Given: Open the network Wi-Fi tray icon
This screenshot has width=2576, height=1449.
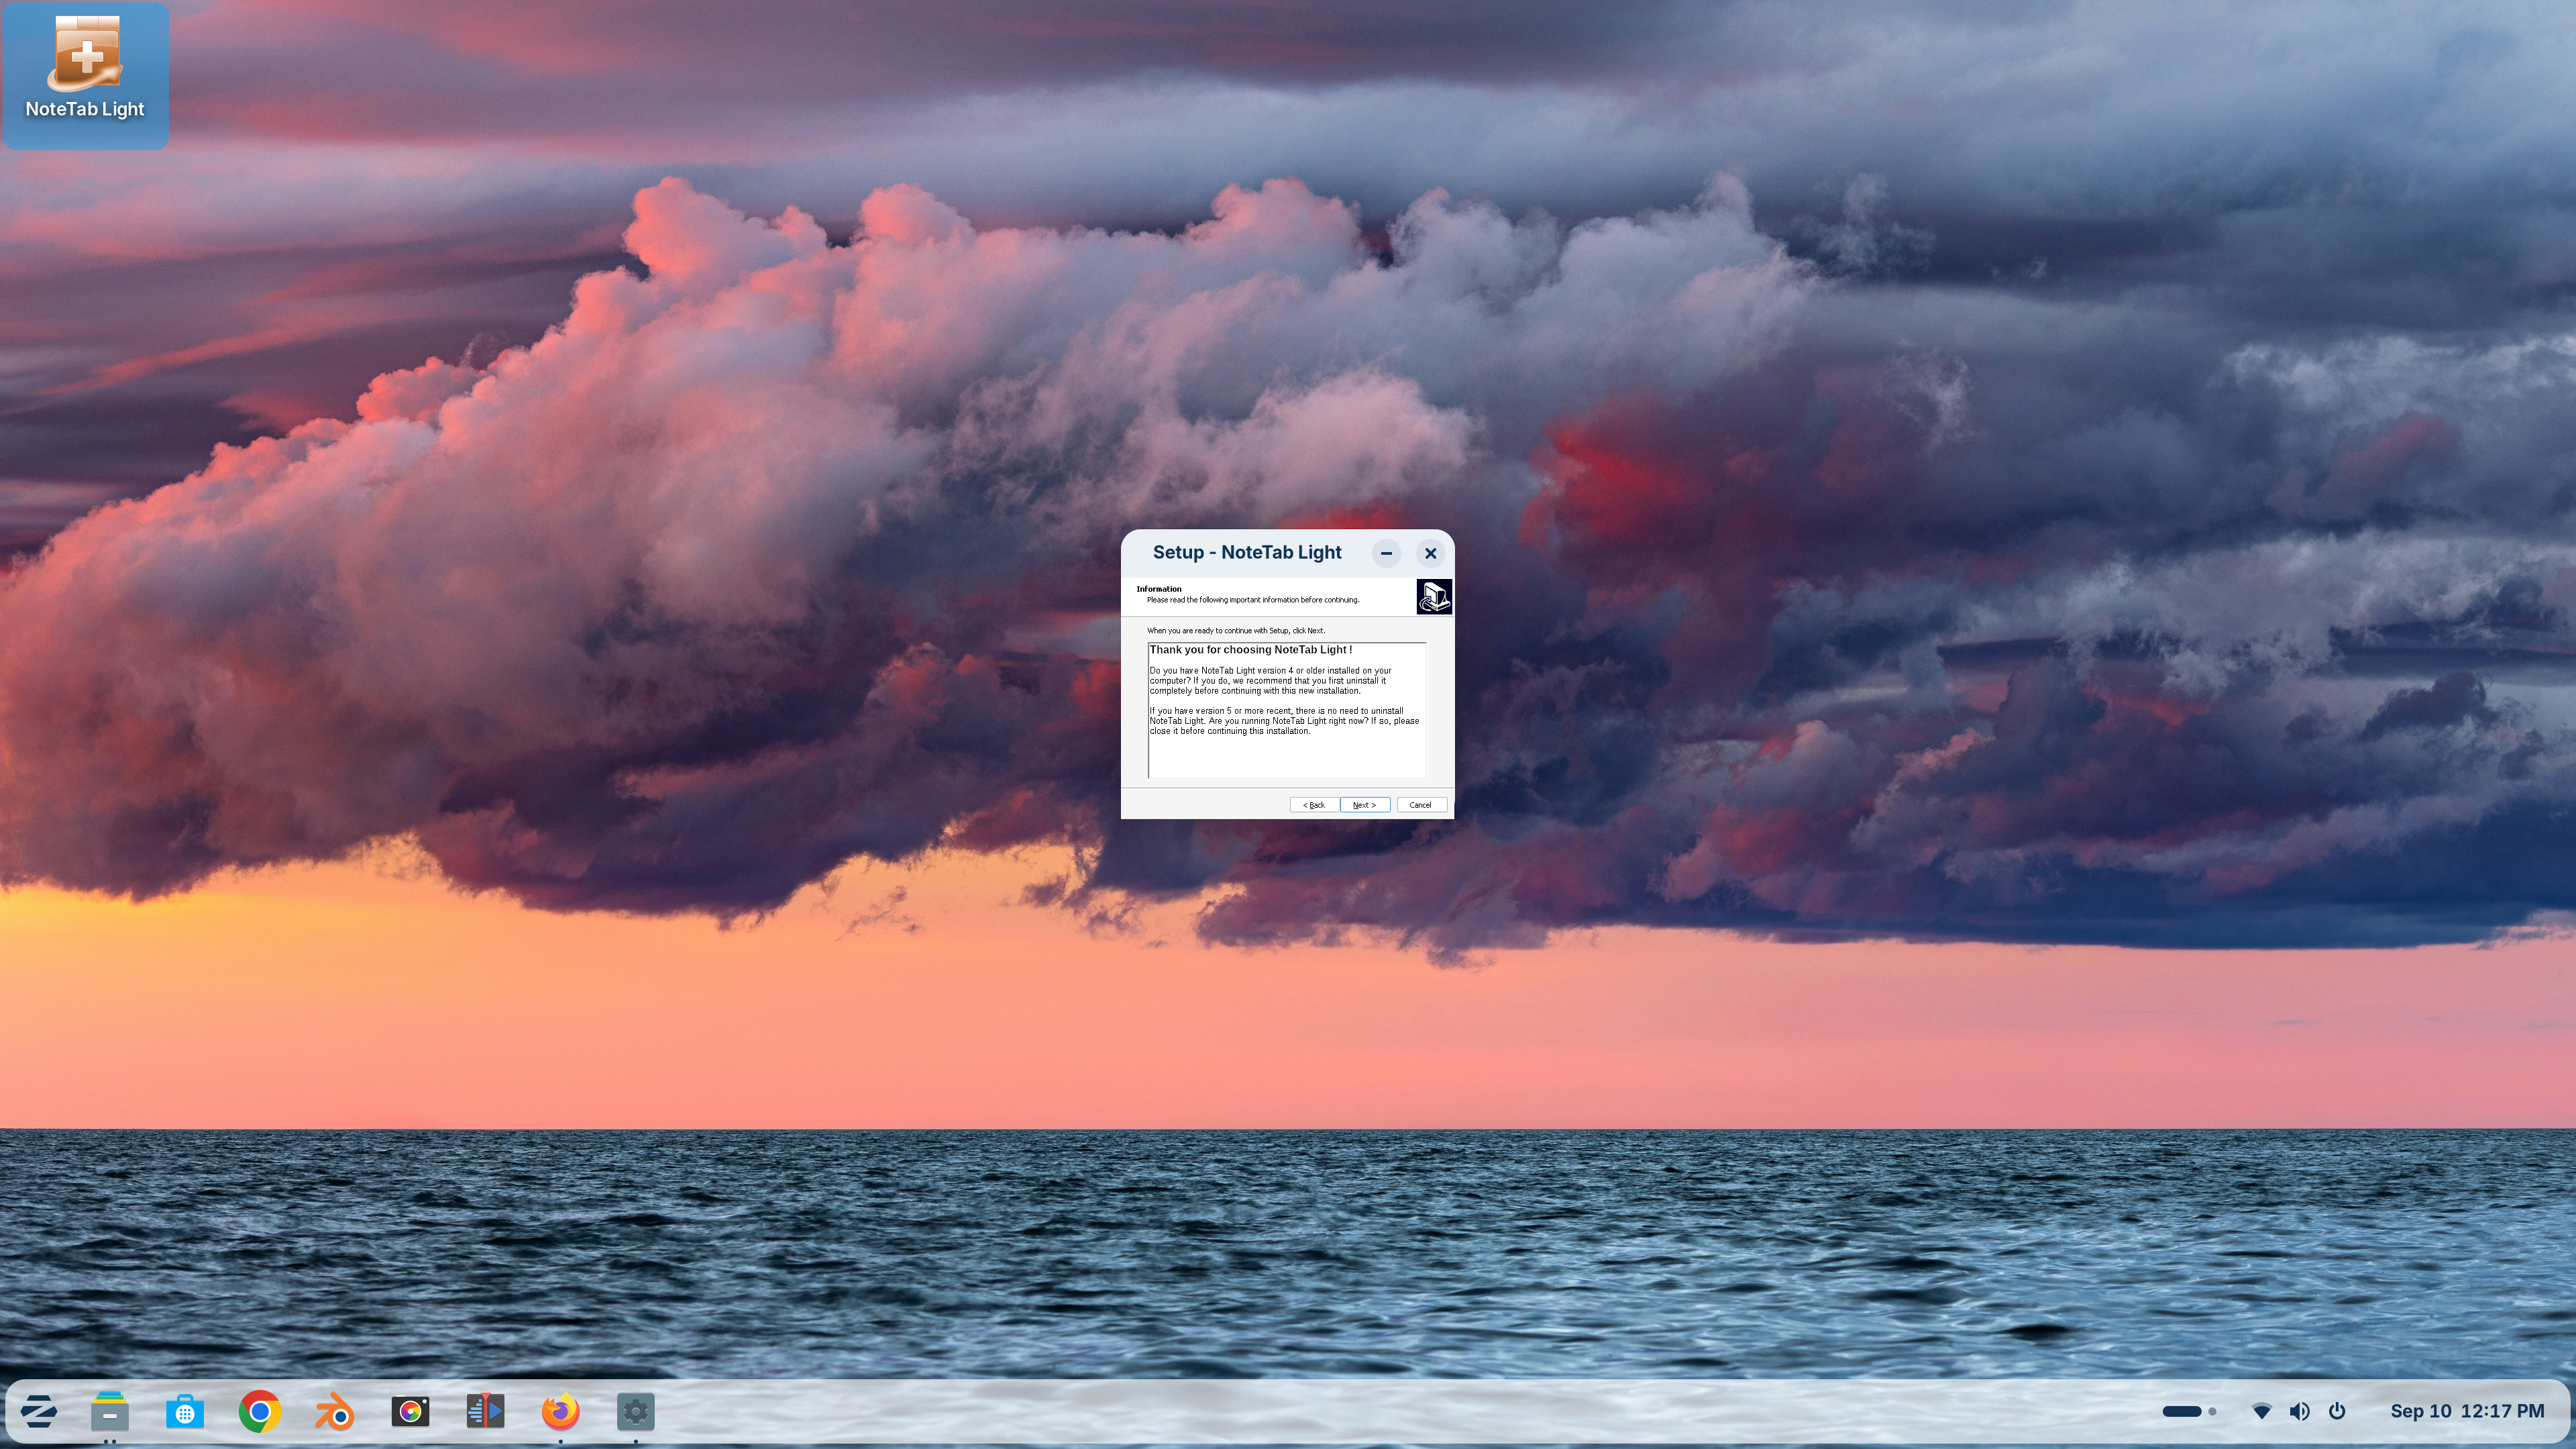Looking at the screenshot, I should click(2261, 1412).
